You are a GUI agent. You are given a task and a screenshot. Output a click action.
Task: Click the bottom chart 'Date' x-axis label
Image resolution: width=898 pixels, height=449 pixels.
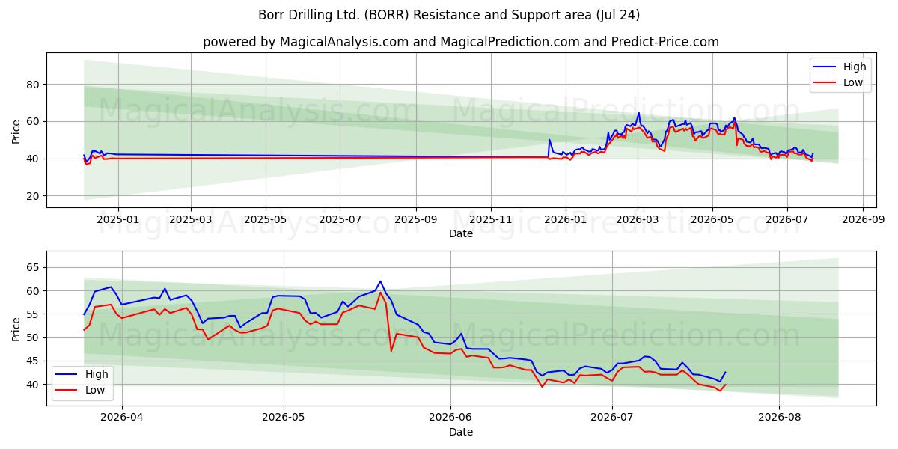[460, 432]
